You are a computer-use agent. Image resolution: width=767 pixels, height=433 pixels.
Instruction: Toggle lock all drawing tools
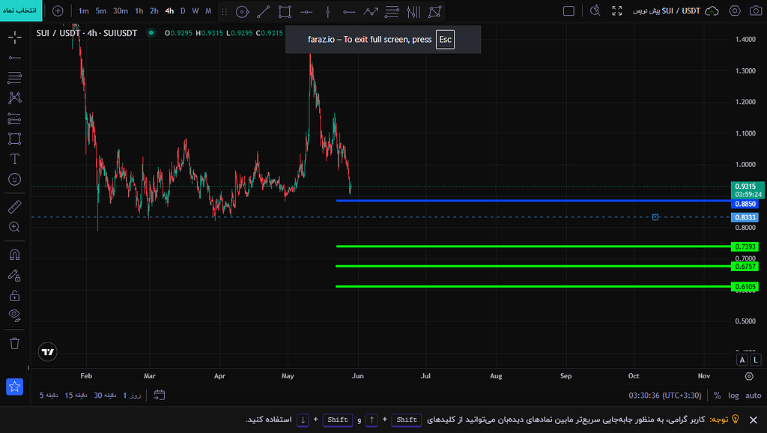pyautogui.click(x=15, y=295)
